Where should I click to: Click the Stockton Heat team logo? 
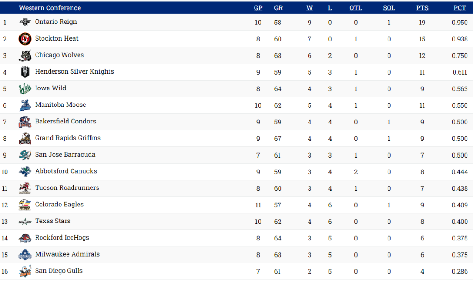coord(25,39)
